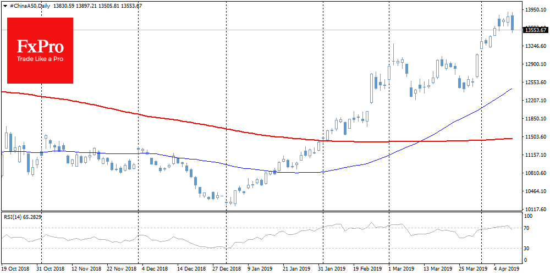550x275 pixels.
Task: Click the 13950.00 price axis label
Action: (535, 10)
